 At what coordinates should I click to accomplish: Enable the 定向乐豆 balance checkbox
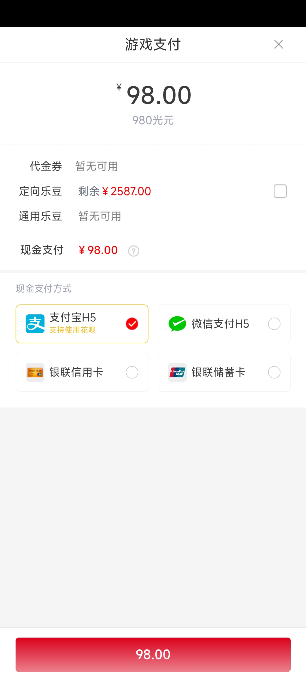tap(280, 191)
